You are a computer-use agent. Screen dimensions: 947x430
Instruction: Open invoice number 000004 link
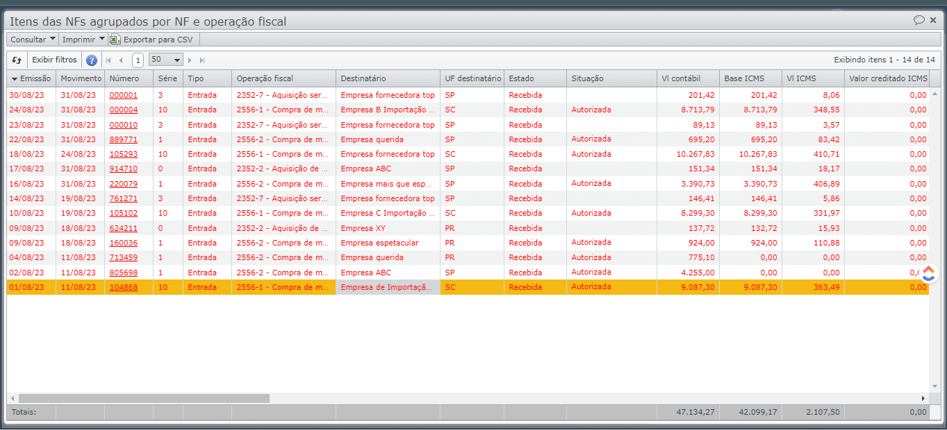(x=123, y=110)
